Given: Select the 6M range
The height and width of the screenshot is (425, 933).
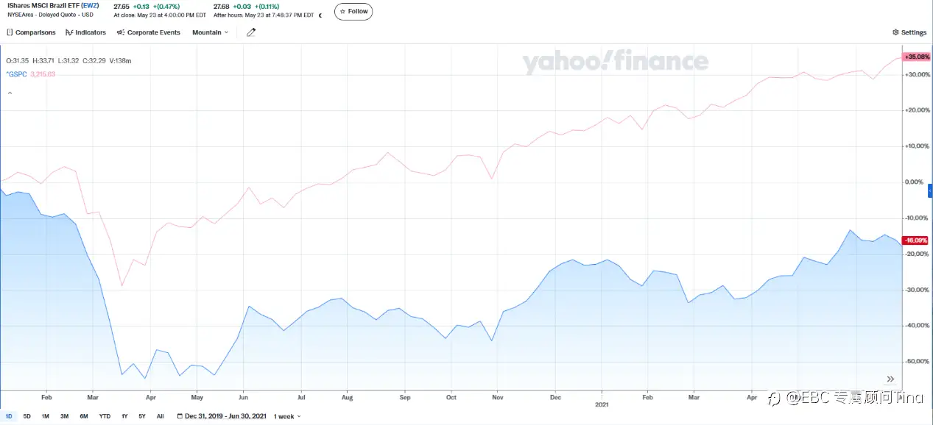Looking at the screenshot, I should click(x=84, y=416).
